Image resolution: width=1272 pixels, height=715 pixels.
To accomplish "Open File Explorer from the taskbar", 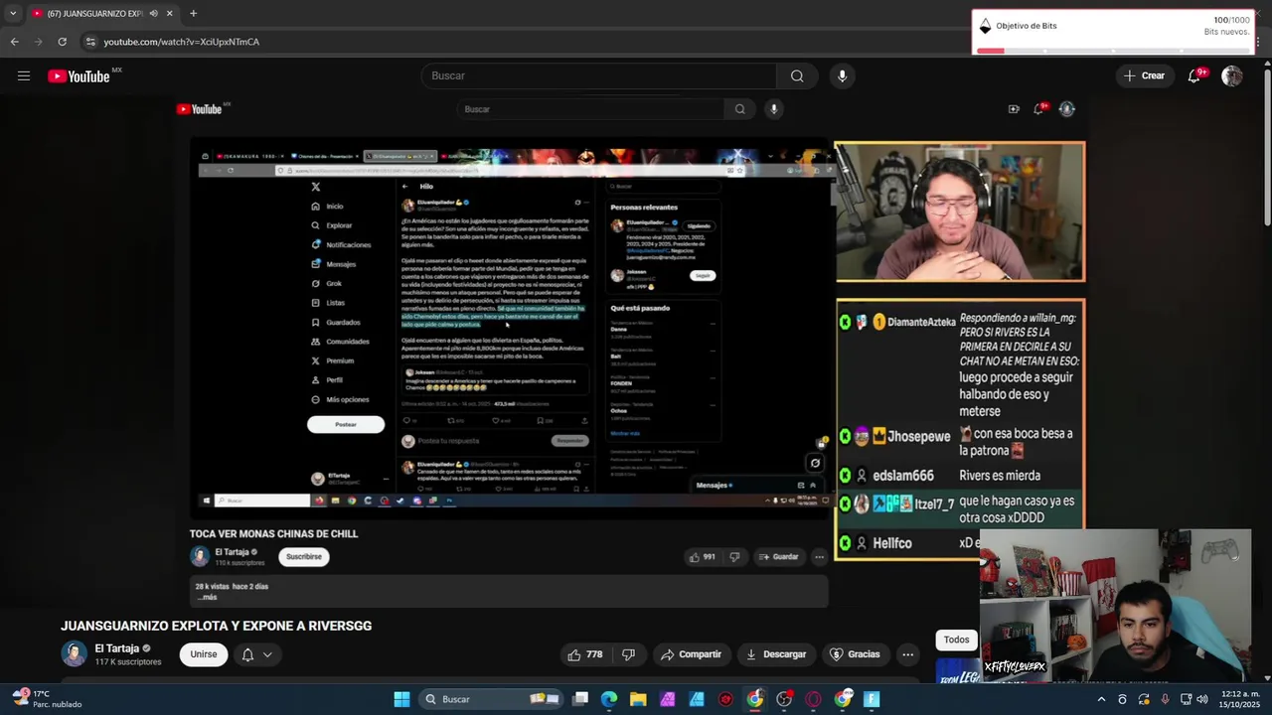I will [x=638, y=699].
